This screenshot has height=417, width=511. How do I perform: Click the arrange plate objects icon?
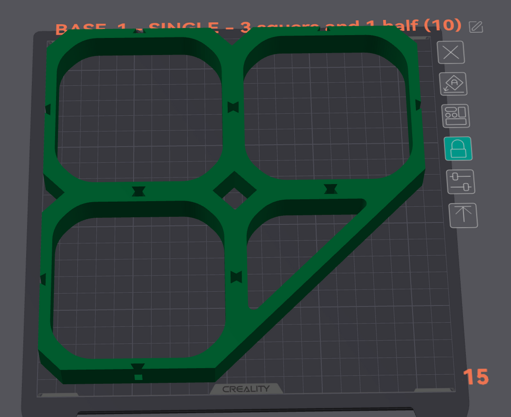pos(456,116)
